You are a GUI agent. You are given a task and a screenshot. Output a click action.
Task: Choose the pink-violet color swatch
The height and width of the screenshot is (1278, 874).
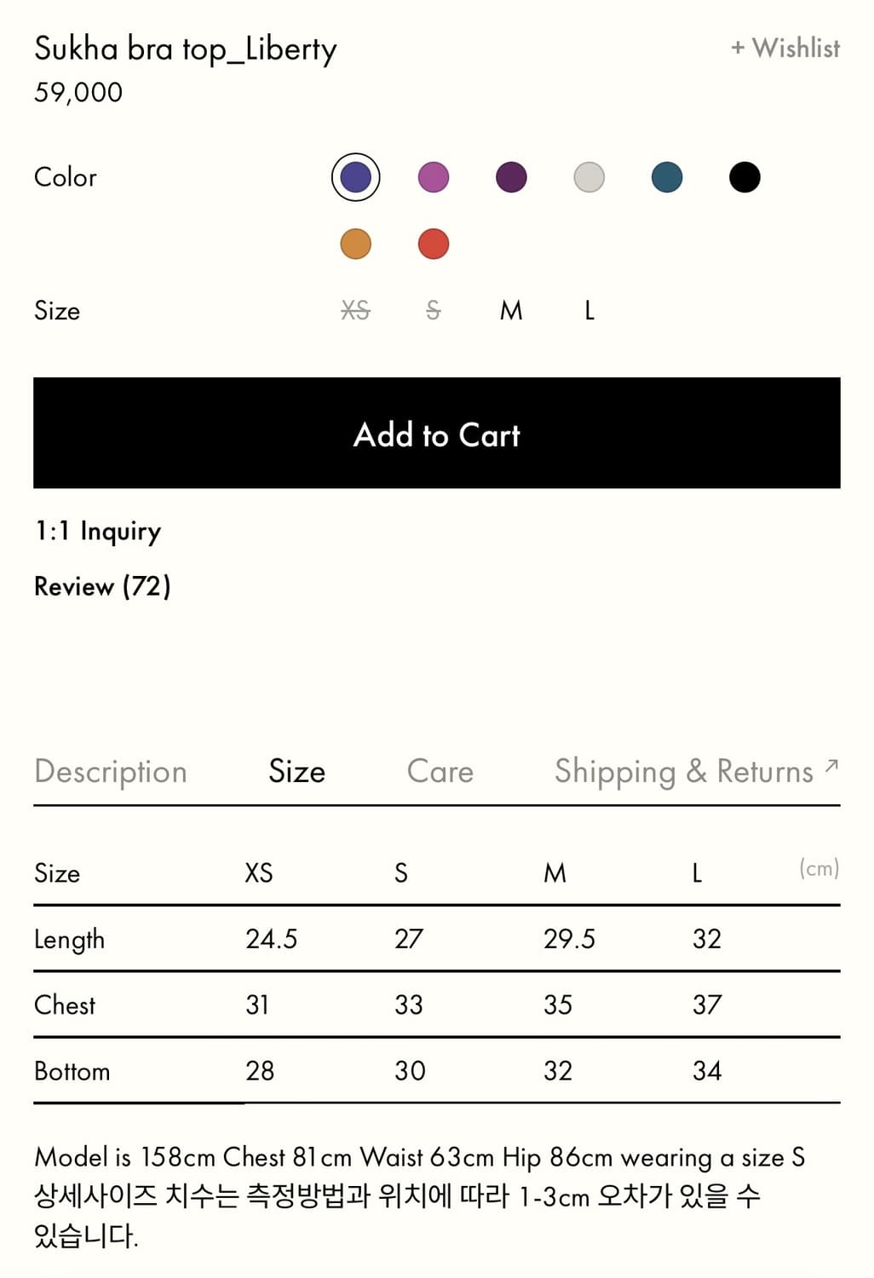(434, 177)
